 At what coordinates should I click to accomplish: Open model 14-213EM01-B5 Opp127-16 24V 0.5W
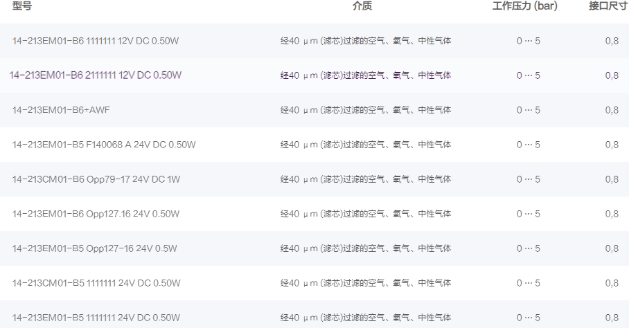click(95, 248)
